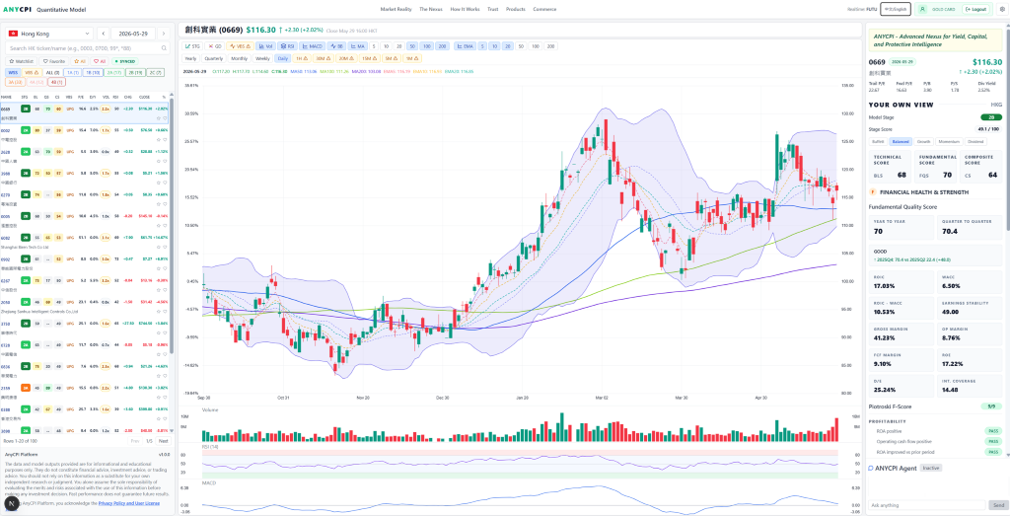Toggle the RSI indicator
1010x516 pixels.
click(x=287, y=46)
